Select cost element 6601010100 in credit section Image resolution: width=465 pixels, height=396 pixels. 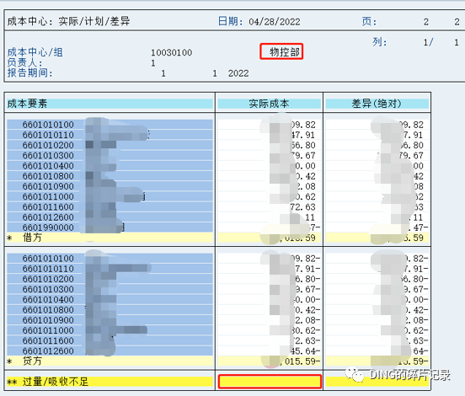(x=48, y=259)
